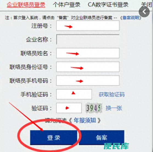
Task: Select the 联络员手机号码 field
Action: click(88, 81)
